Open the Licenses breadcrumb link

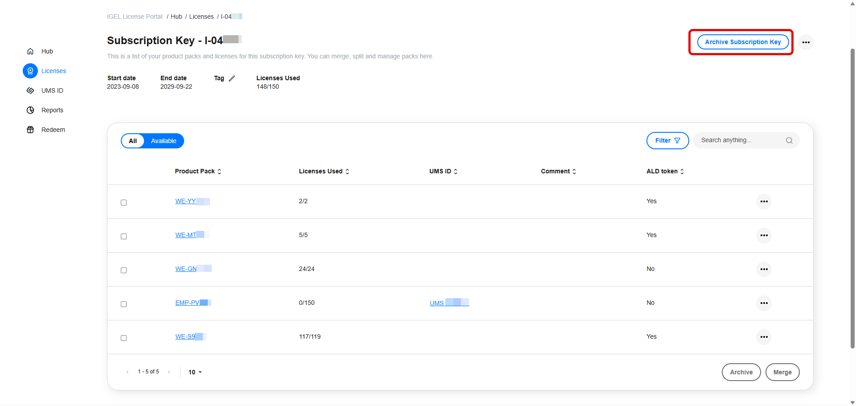pyautogui.click(x=202, y=16)
